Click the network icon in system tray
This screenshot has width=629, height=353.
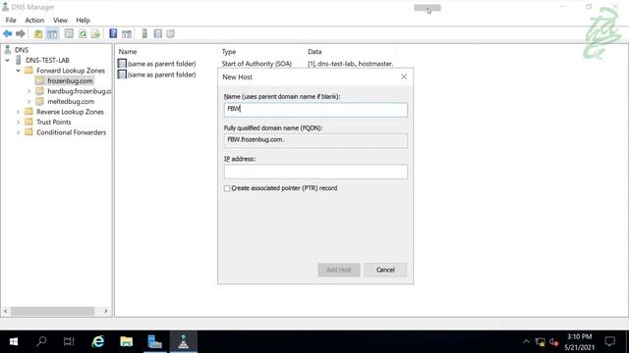point(540,342)
